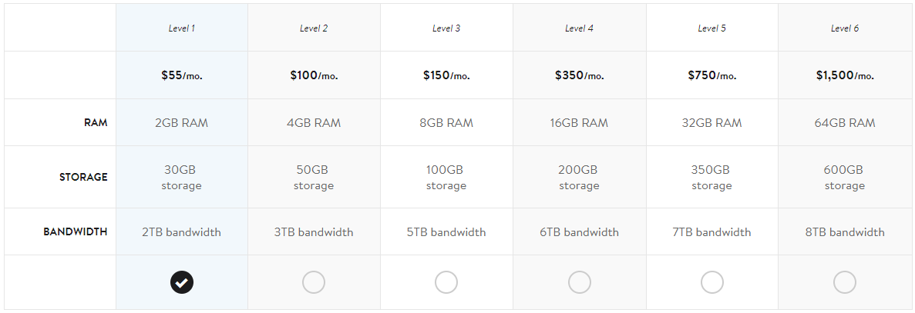Select the Level 4 plan radio button
This screenshot has width=915, height=313.
(x=580, y=282)
